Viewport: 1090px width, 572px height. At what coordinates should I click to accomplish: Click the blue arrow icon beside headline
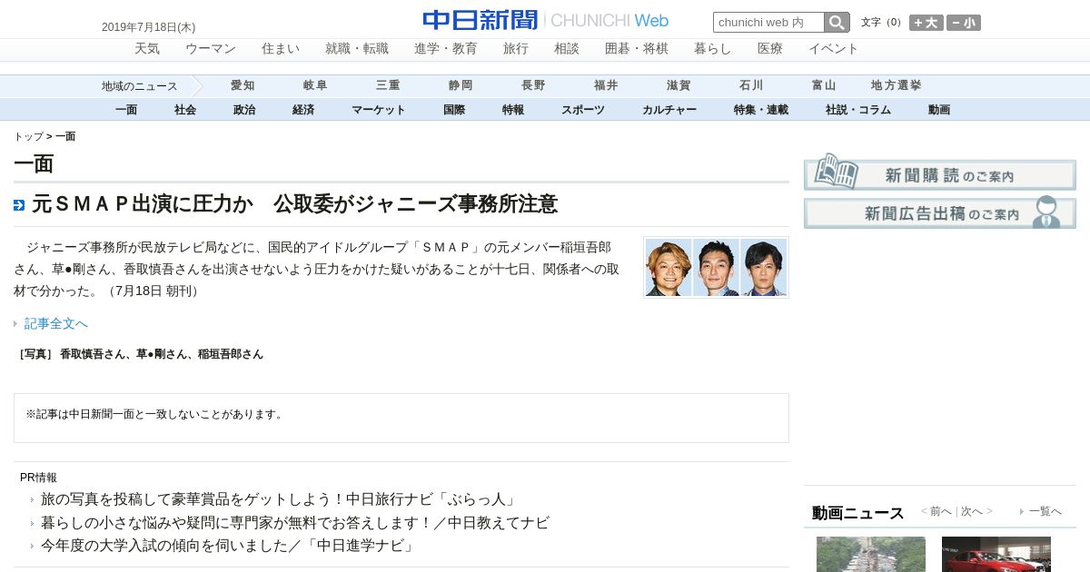[19, 205]
